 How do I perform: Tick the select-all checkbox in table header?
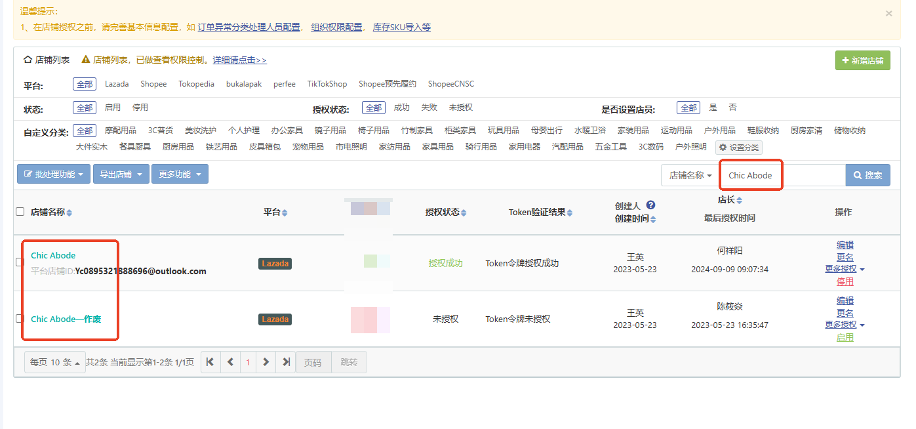click(20, 212)
